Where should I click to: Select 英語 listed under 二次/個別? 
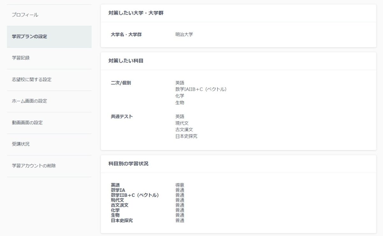[x=180, y=83]
